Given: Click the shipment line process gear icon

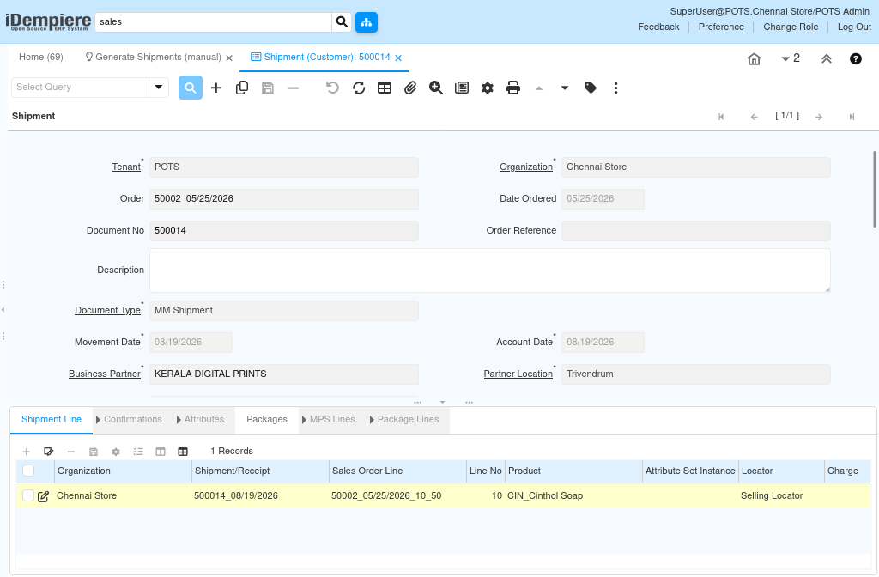Looking at the screenshot, I should tap(116, 452).
